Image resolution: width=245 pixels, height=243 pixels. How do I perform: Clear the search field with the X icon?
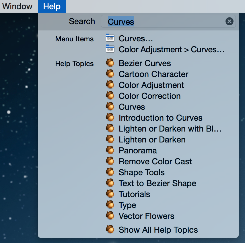pyautogui.click(x=229, y=21)
